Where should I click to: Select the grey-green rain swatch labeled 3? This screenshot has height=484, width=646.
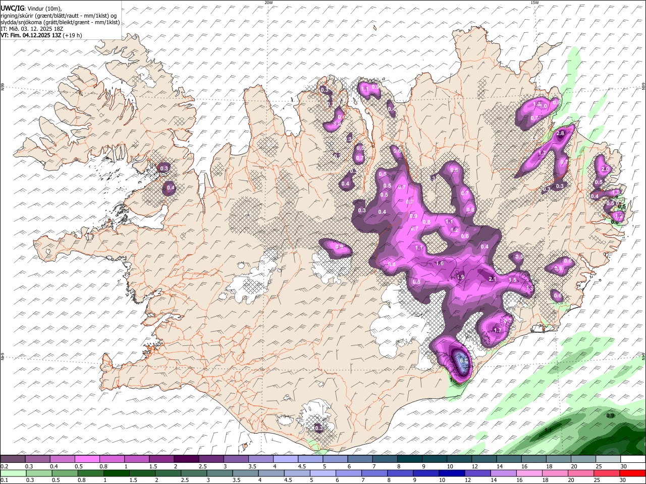[221, 473]
